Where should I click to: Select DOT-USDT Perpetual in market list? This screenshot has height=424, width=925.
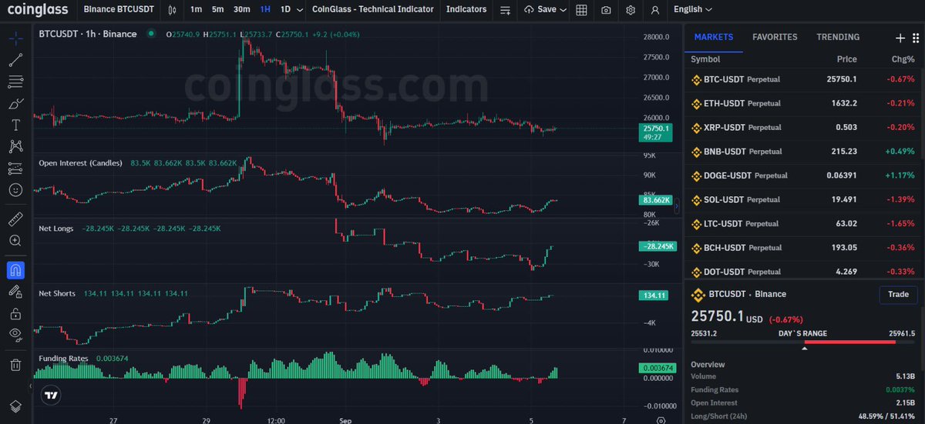point(803,272)
